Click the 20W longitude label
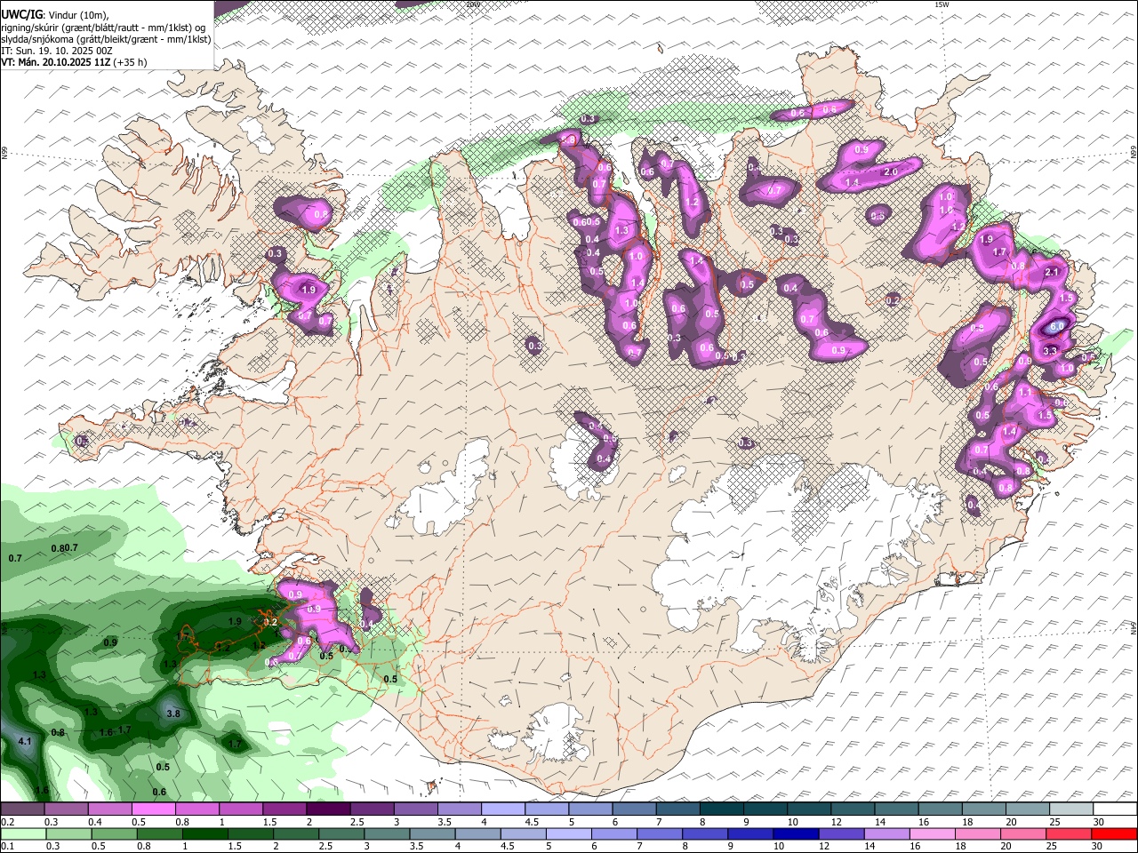Screen dimensions: 1138x853 coord(473,4)
